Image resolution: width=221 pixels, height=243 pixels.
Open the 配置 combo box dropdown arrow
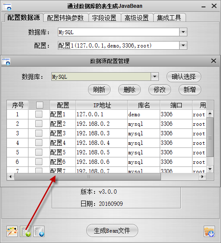point(183,45)
